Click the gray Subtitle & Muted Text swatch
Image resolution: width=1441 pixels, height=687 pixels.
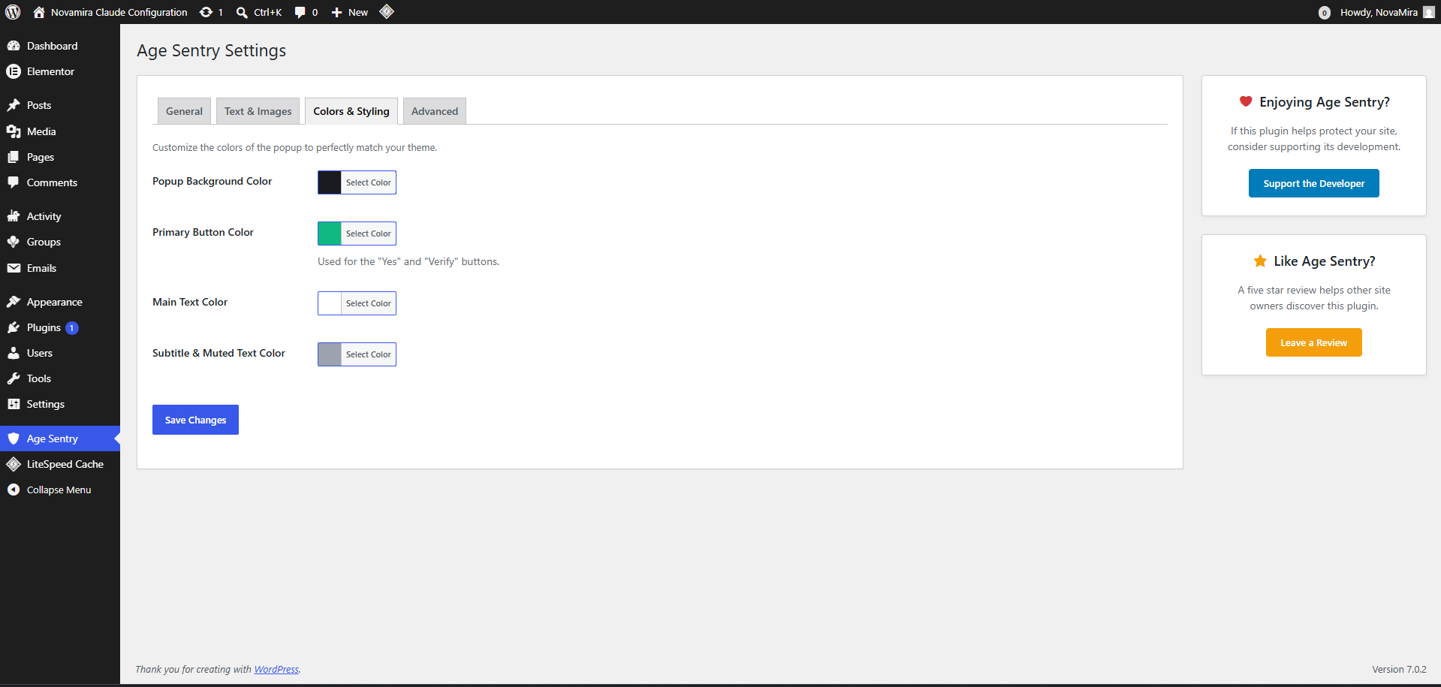coord(330,354)
